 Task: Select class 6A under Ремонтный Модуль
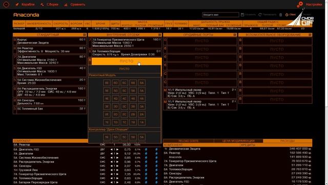click(x=141, y=83)
